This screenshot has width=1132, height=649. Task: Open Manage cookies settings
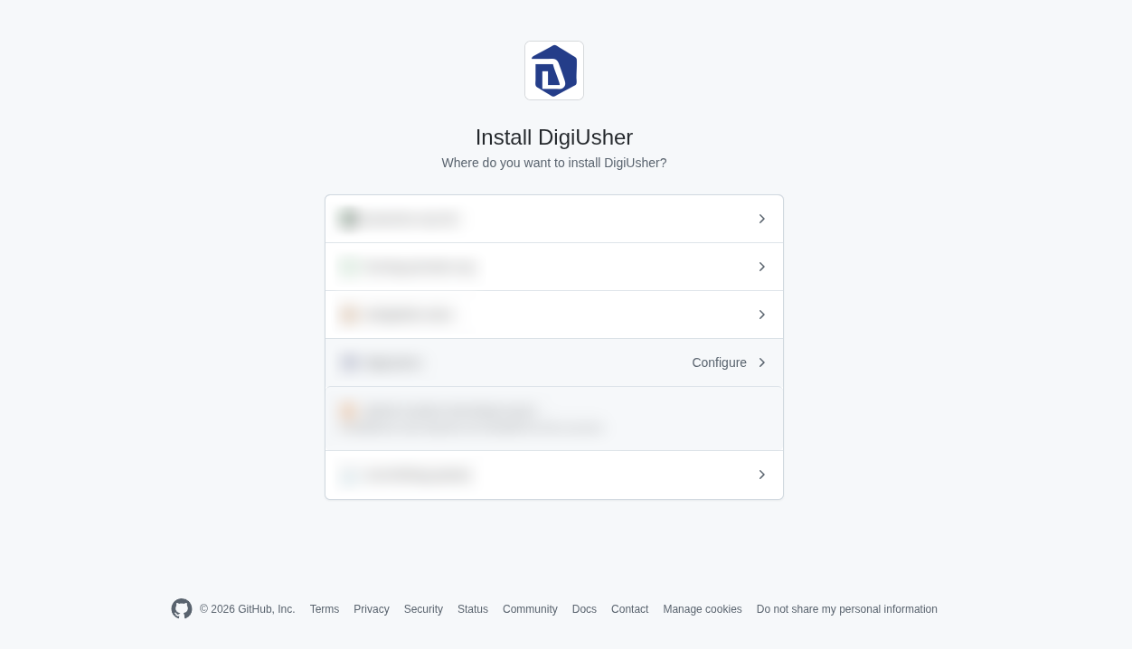point(703,609)
